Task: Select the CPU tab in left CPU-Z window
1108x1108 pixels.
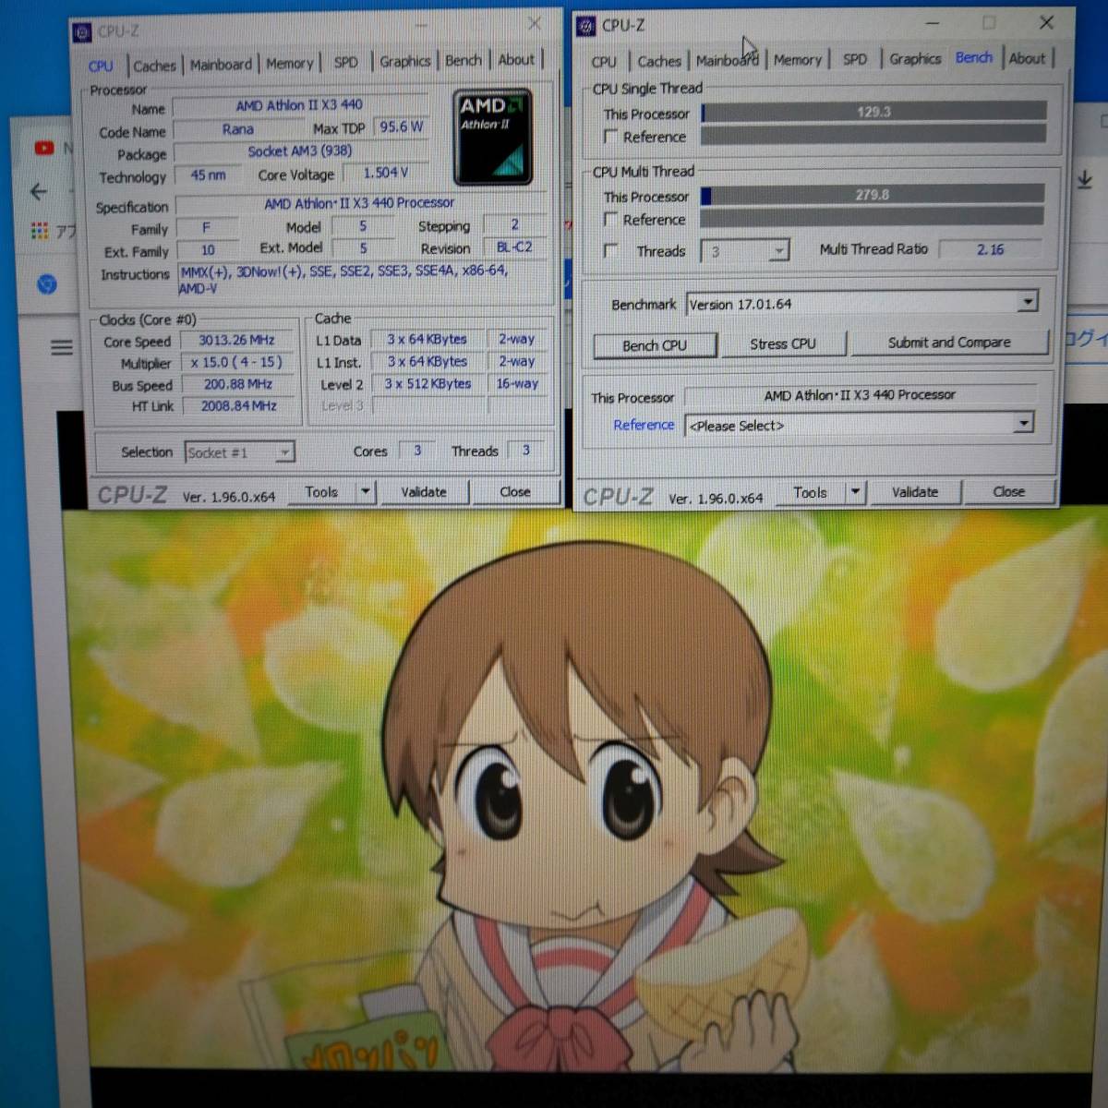Action: click(x=101, y=66)
